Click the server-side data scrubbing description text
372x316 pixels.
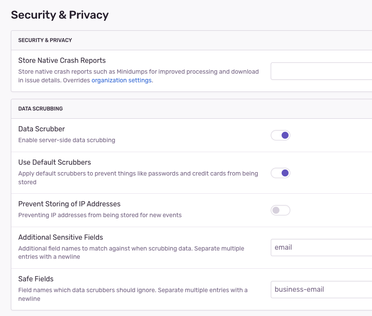click(66, 140)
